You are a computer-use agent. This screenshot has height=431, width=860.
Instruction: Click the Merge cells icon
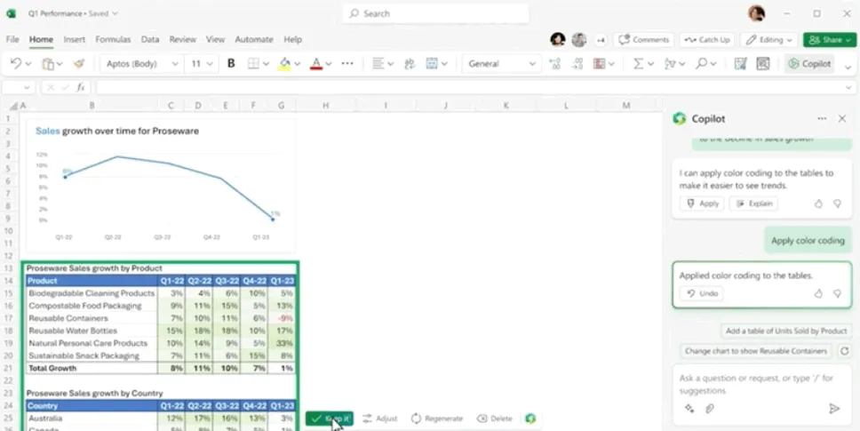pyautogui.click(x=432, y=64)
